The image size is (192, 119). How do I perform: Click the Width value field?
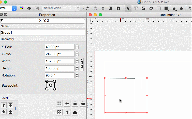point(60,61)
